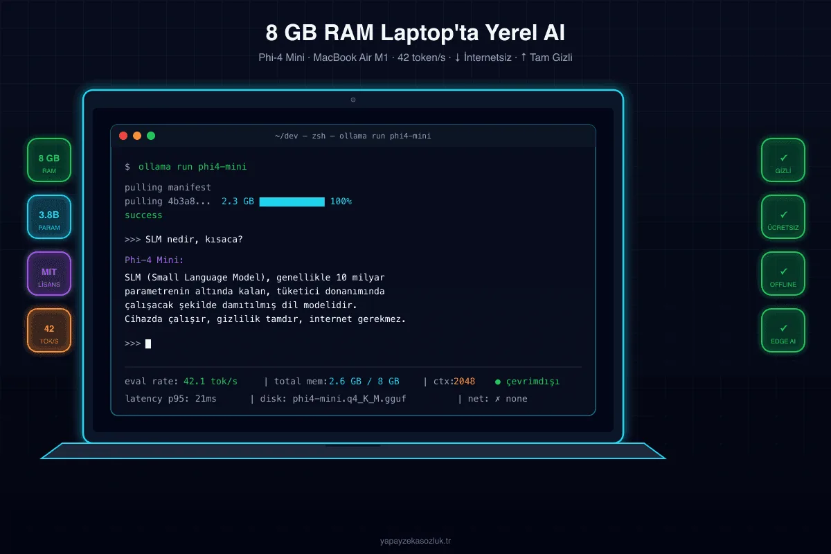Click the MIT LİSANS badge
This screenshot has height=554, width=831.
tap(49, 274)
